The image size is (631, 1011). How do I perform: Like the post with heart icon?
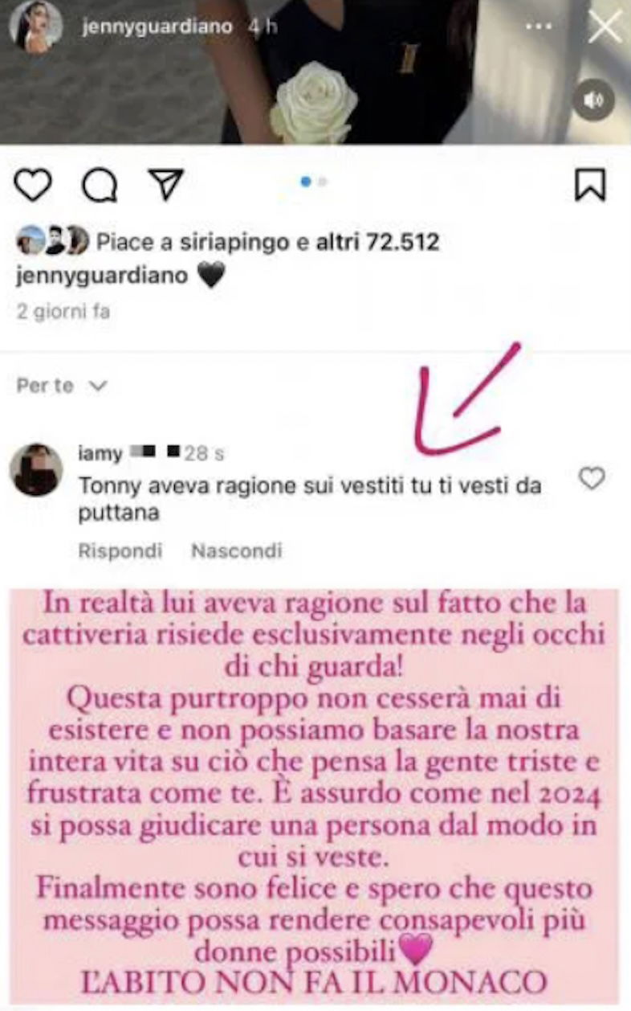33,185
